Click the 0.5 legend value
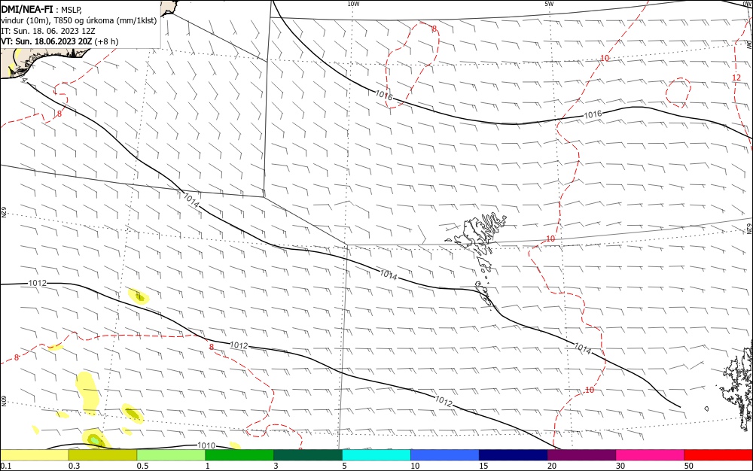 [x=142, y=466]
